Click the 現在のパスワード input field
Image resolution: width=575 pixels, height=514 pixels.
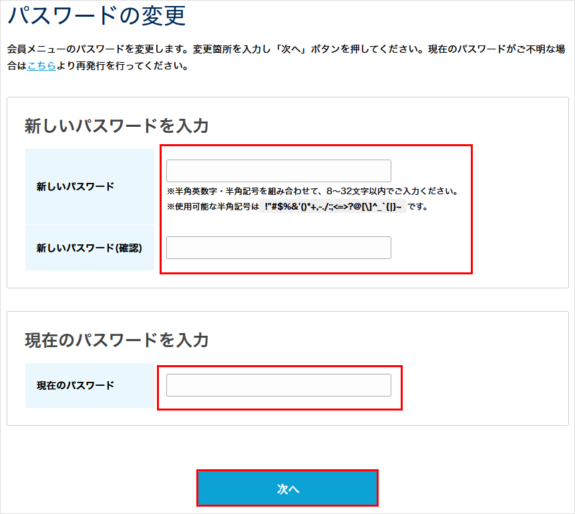click(278, 384)
